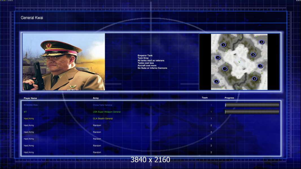Click the China Tank General army text
Screen dimensions: 301x169
tap(102, 105)
